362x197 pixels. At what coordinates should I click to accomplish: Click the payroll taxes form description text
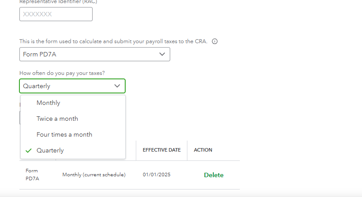pos(113,41)
